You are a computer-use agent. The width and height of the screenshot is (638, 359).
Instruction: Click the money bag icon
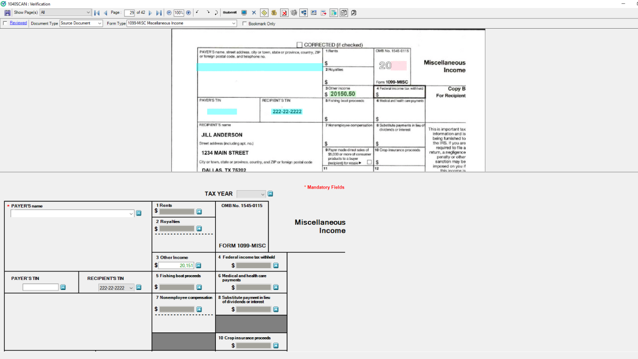(x=274, y=12)
